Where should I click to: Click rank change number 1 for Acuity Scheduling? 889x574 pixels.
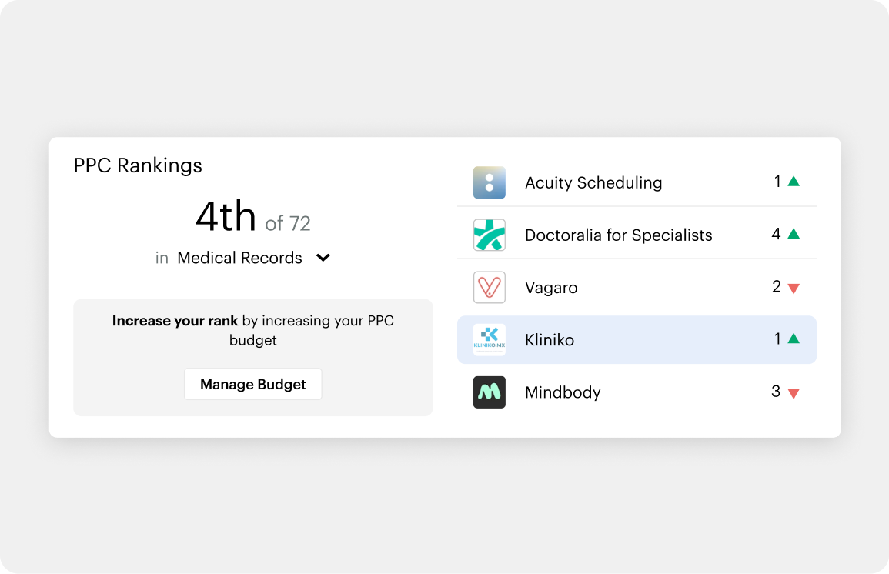[778, 182]
